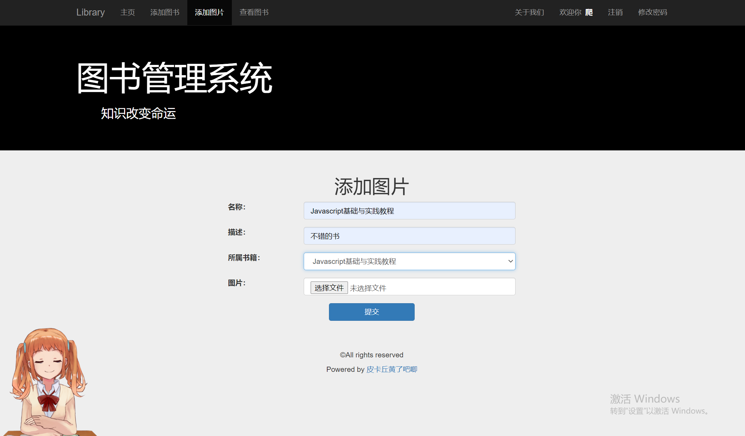Click the 关于我们 navigation link
Screen dimensions: 745x436
click(x=529, y=12)
